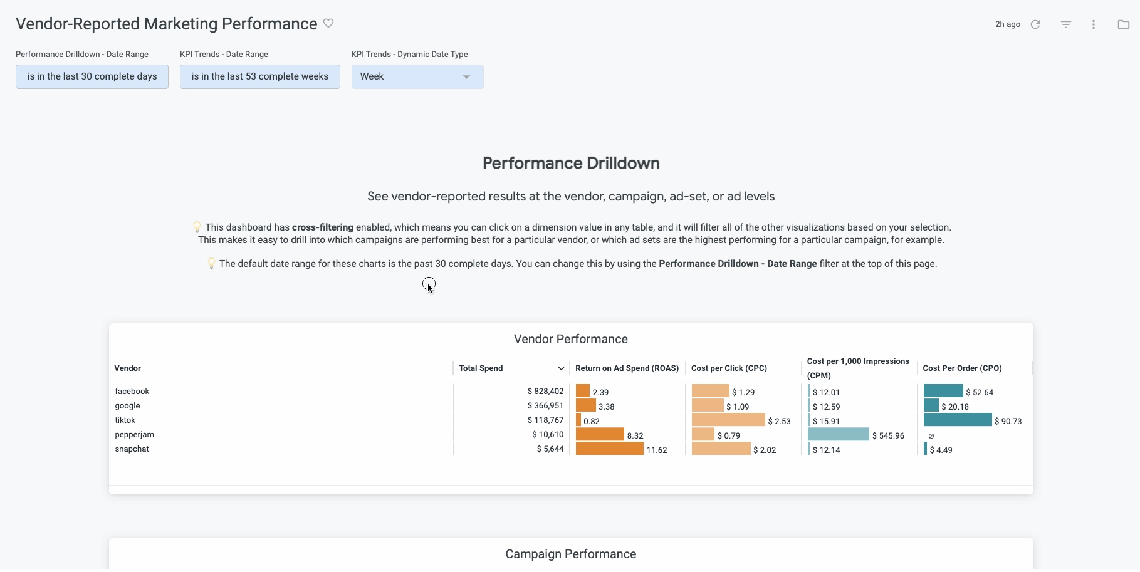This screenshot has width=1140, height=572.
Task: Open the folder icon in the header
Action: click(1123, 24)
